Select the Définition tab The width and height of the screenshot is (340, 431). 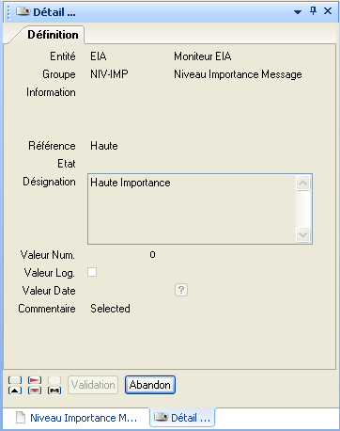click(53, 35)
